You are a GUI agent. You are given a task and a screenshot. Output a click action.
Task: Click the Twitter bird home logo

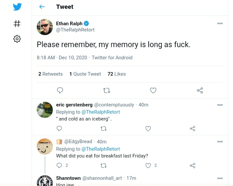pos(17,7)
